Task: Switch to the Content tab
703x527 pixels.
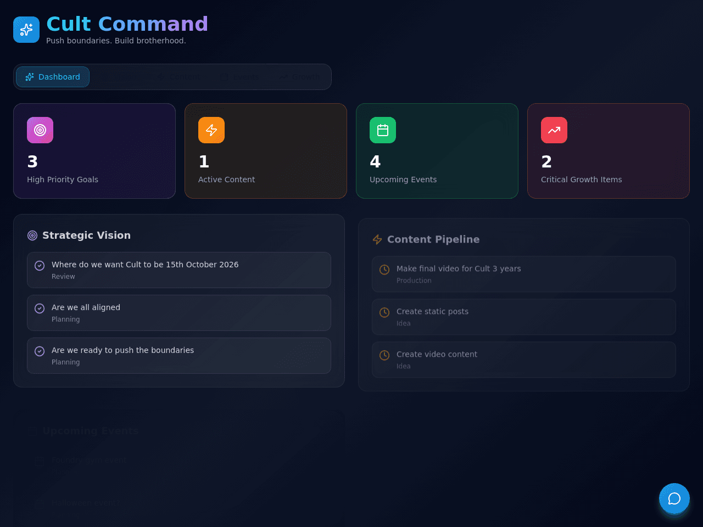Action: coord(179,77)
